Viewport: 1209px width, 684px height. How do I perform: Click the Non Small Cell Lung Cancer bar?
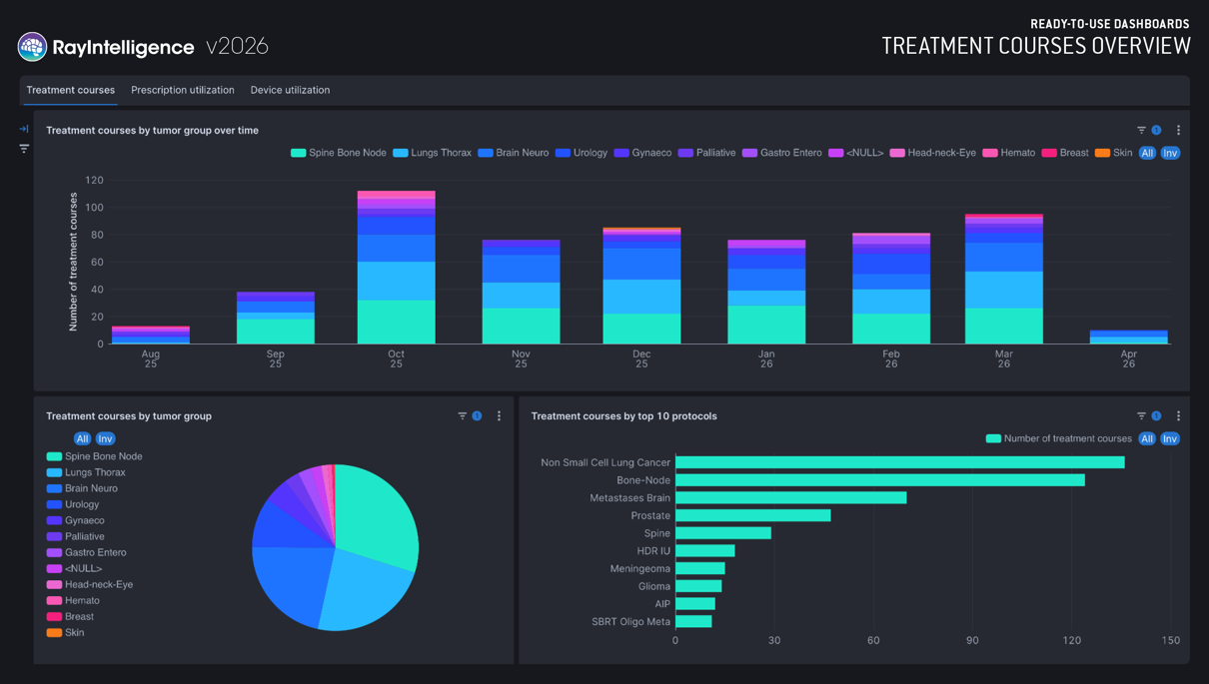click(900, 462)
